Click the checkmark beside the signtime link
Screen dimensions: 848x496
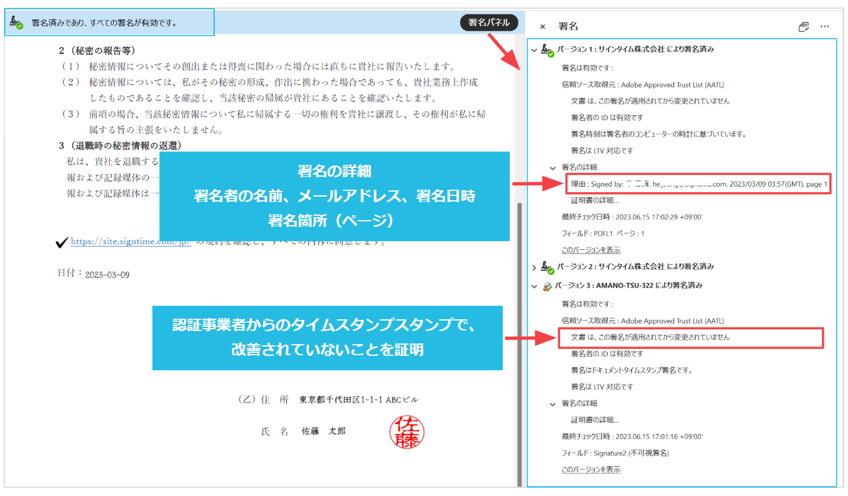[61, 242]
